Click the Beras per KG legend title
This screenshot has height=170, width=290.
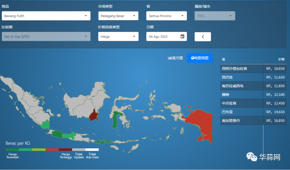click(x=18, y=143)
